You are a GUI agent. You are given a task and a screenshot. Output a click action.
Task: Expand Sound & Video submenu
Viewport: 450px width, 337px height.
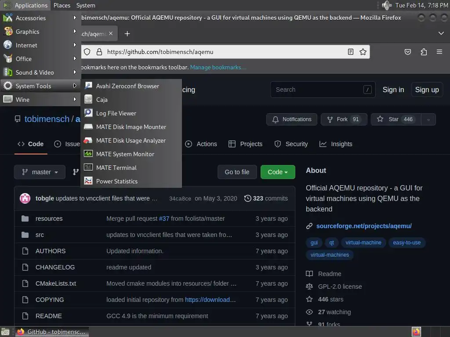click(x=40, y=72)
